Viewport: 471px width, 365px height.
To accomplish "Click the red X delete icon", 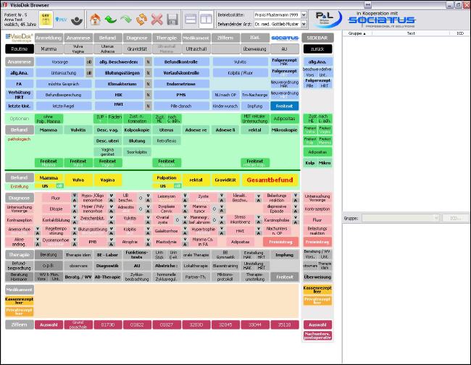I will click(x=157, y=18).
